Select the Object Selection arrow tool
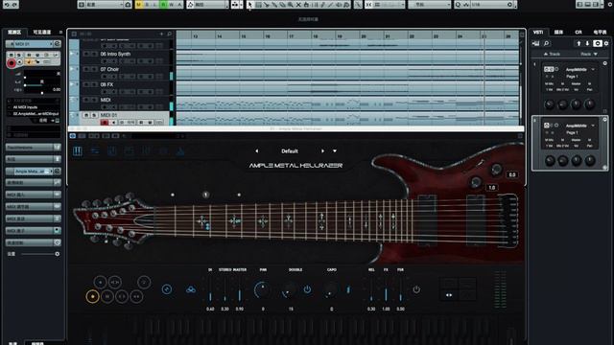The width and height of the screenshot is (614, 345). (x=250, y=5)
